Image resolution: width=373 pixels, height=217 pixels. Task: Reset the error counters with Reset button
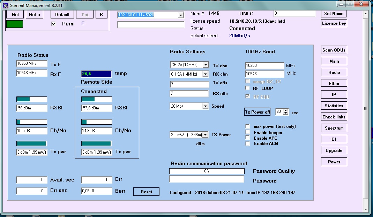pyautogui.click(x=146, y=192)
